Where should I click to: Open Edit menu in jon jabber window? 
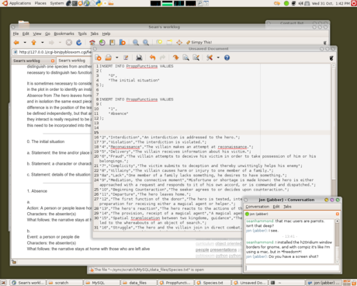276,207
